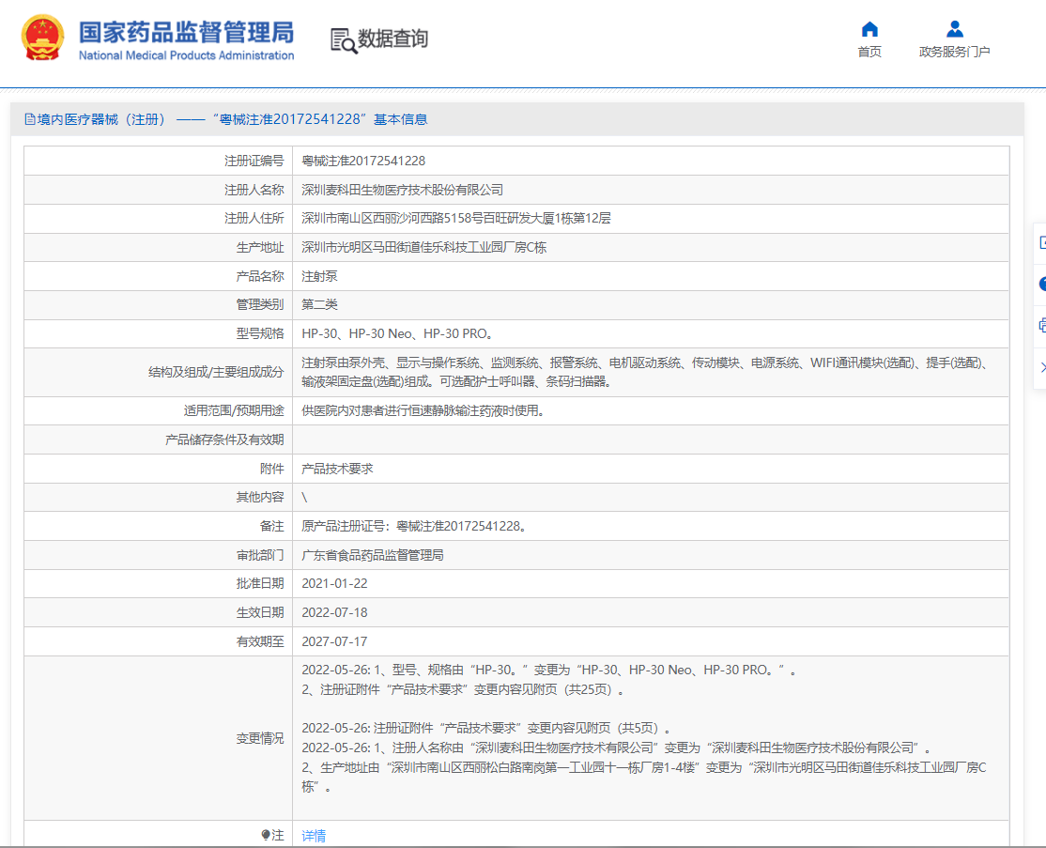Click the 数据查询 header text

[394, 39]
